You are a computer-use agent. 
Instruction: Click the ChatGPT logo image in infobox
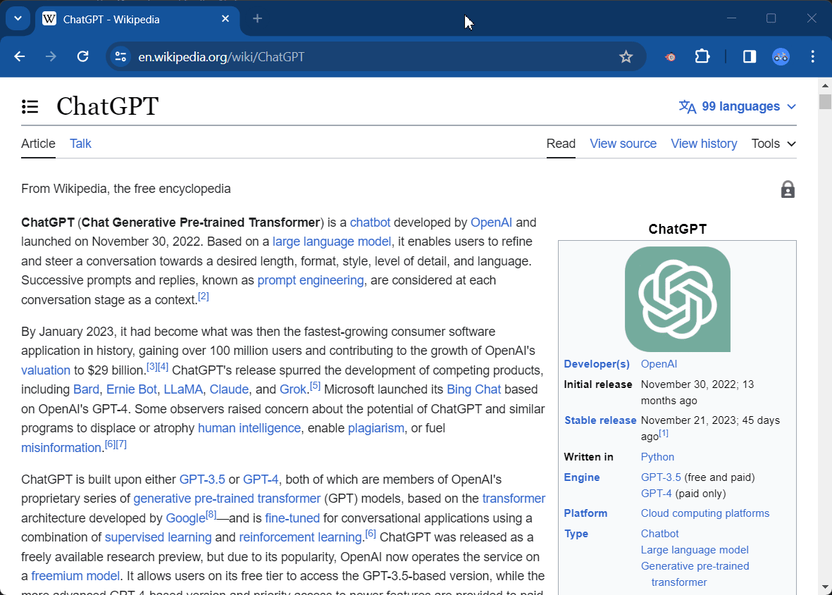click(678, 299)
